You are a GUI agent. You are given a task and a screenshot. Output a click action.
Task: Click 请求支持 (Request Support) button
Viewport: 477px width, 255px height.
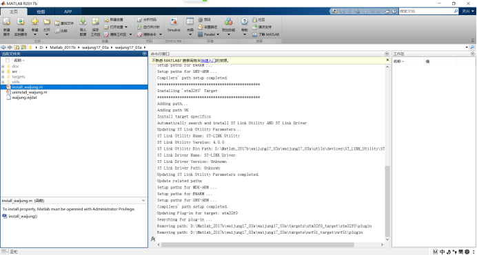262,27
